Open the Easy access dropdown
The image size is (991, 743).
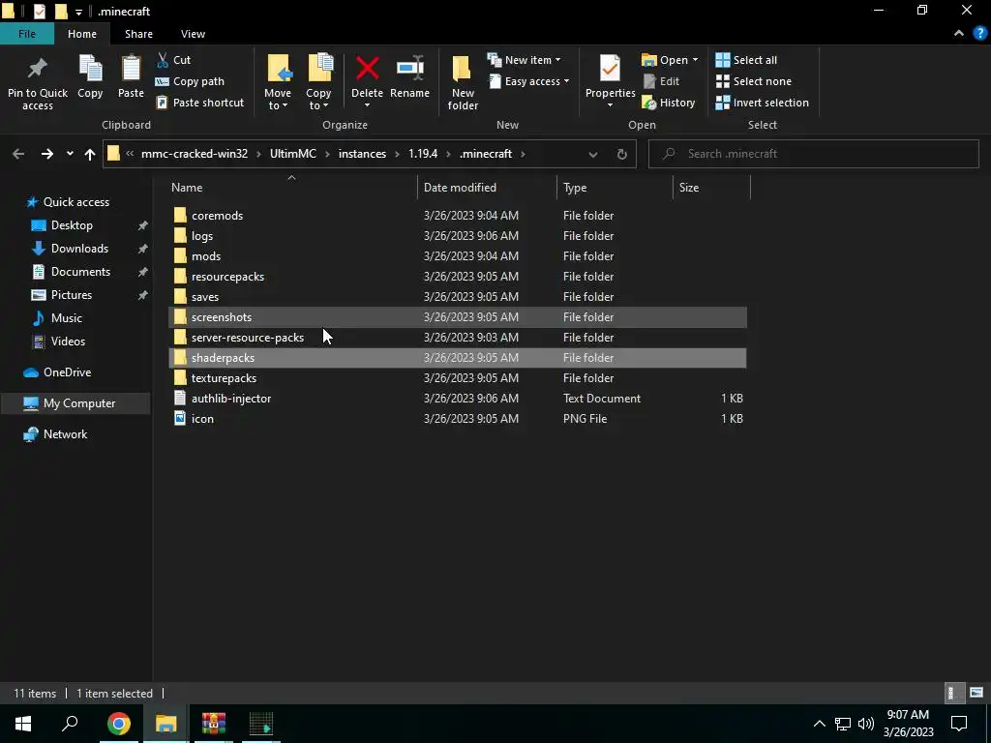pyautogui.click(x=529, y=81)
